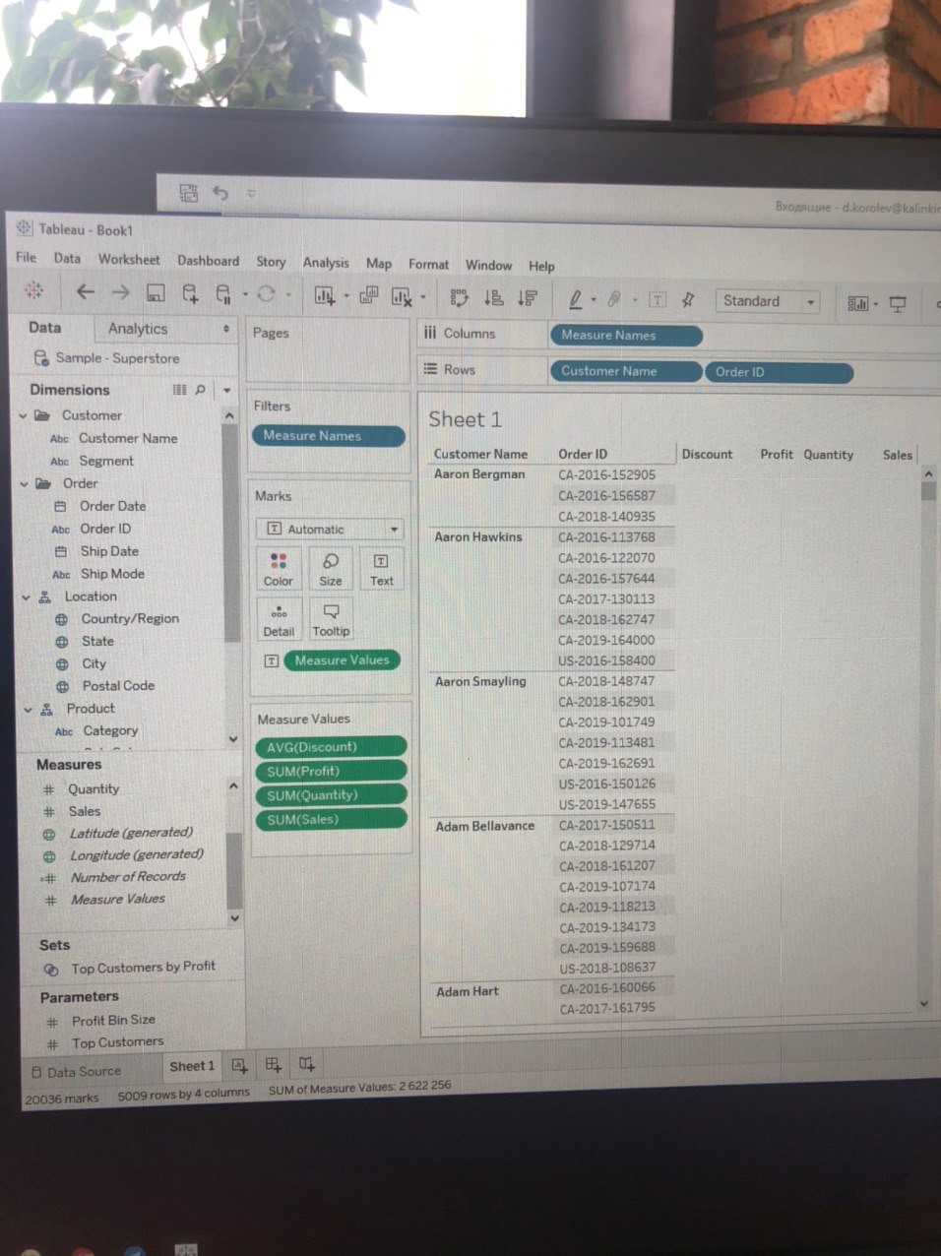The height and width of the screenshot is (1256, 941).
Task: Select the Sheet 1 tab
Action: [191, 1066]
